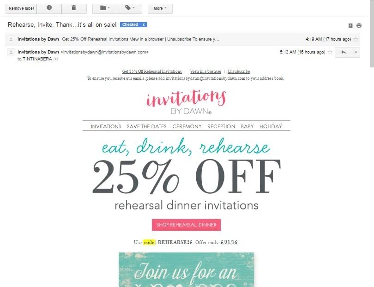374x287 pixels.
Task: Click the pink SHOP REHEARSAL DINNER button
Action: (186, 225)
